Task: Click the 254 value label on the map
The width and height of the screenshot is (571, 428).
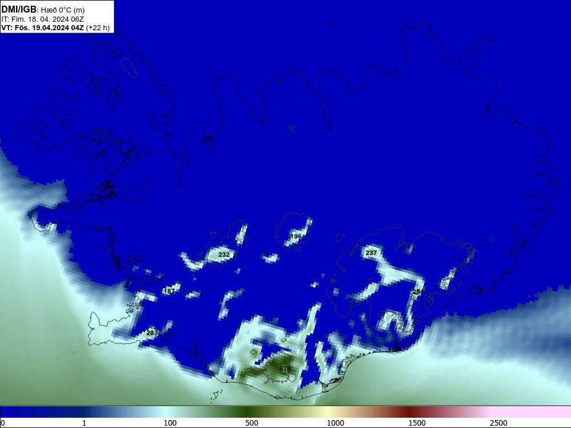Action: (x=418, y=292)
